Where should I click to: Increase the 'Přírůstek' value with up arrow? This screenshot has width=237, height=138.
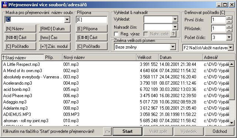(229, 26)
